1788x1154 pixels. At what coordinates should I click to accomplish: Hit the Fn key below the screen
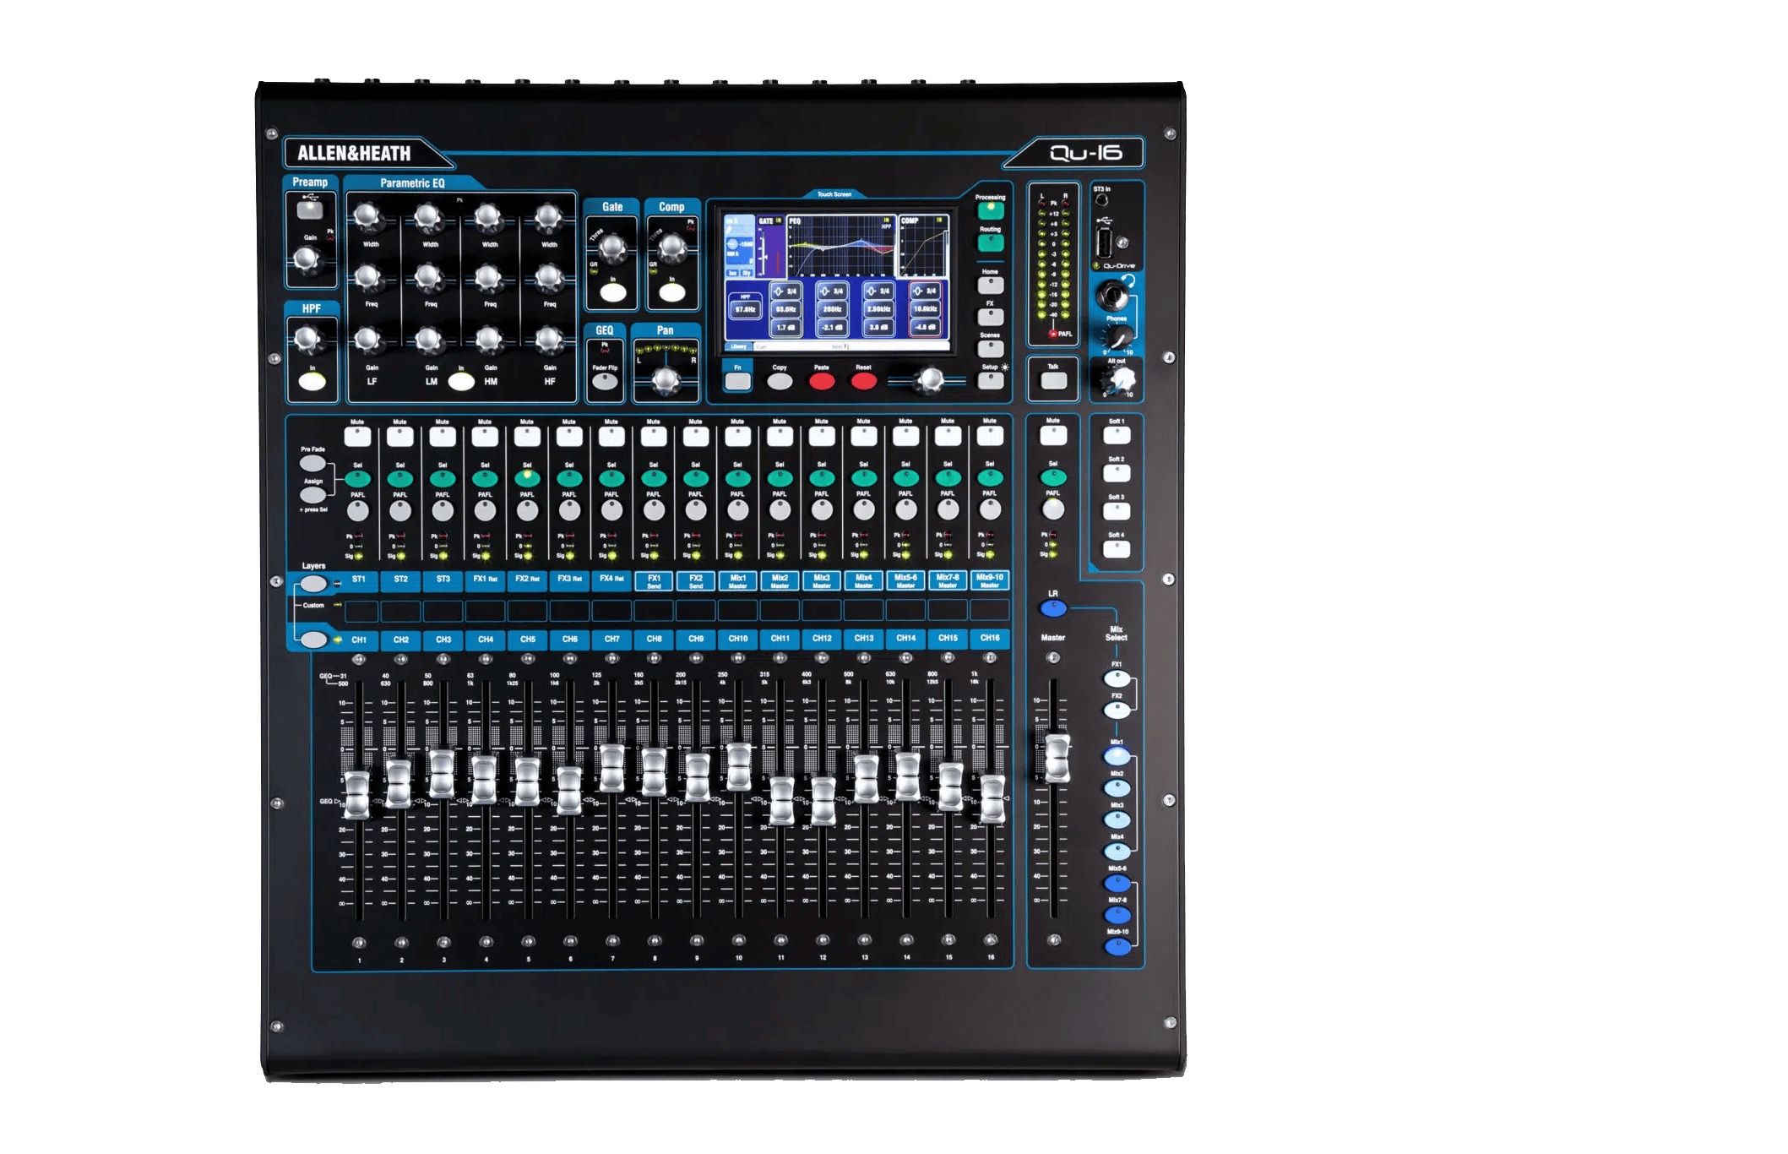tap(737, 381)
